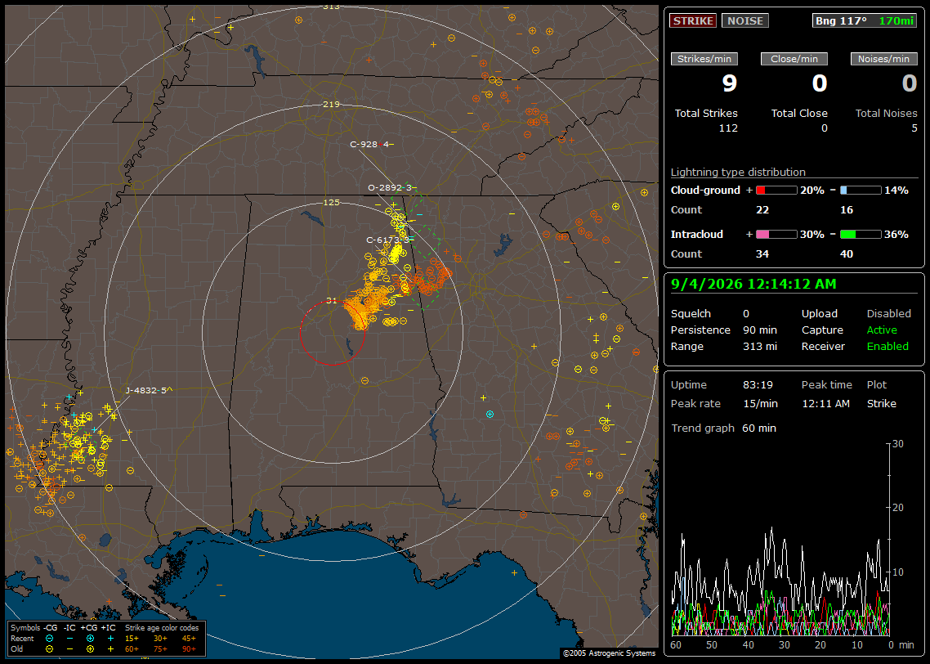Click the date and time display
Viewport: 930px width, 664px height.
(x=753, y=285)
